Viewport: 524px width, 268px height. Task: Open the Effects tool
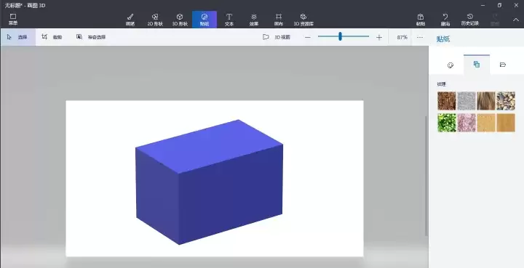pos(254,20)
